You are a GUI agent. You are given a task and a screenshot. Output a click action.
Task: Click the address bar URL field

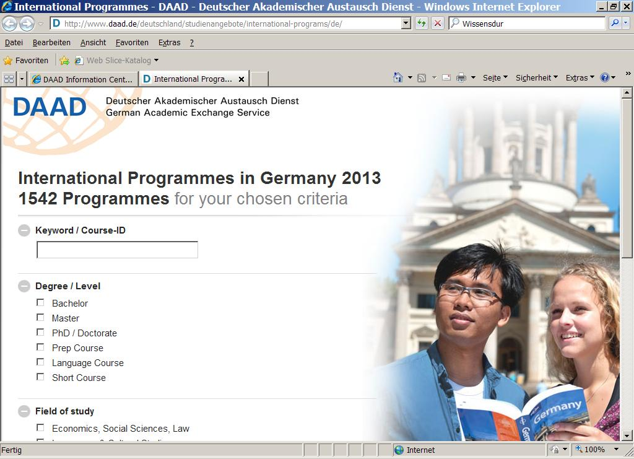point(225,24)
